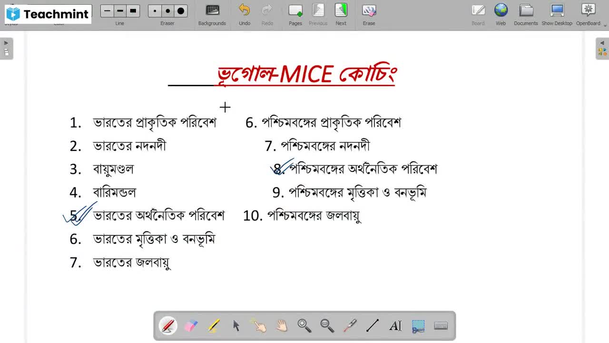
Task: Choose the yellow Highlighter tool
Action: 214,326
